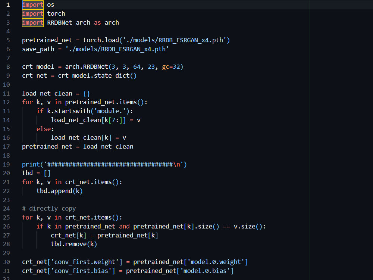
Task: Click 'for' keyword on line 12
Action: [27, 102]
